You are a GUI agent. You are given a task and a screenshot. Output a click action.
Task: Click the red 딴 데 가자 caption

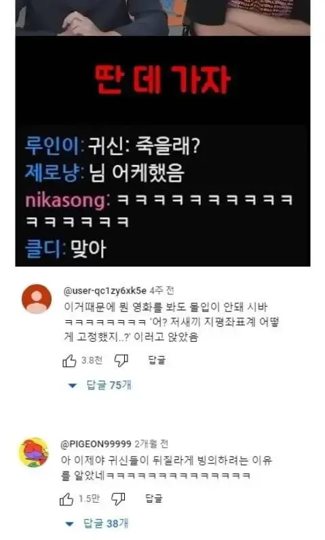pyautogui.click(x=163, y=80)
